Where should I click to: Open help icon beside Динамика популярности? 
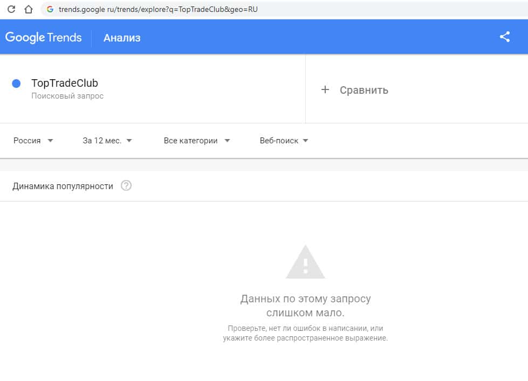pos(126,186)
